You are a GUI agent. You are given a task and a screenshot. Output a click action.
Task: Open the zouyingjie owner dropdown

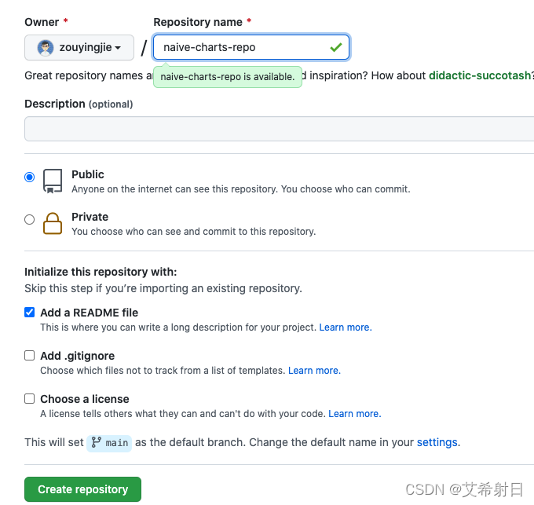79,48
